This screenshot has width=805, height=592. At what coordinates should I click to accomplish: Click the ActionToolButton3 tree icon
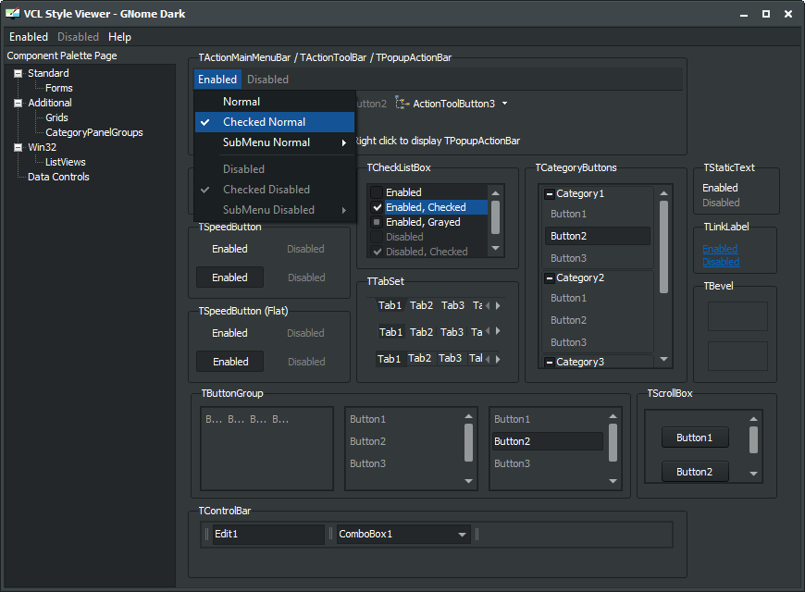(x=402, y=104)
